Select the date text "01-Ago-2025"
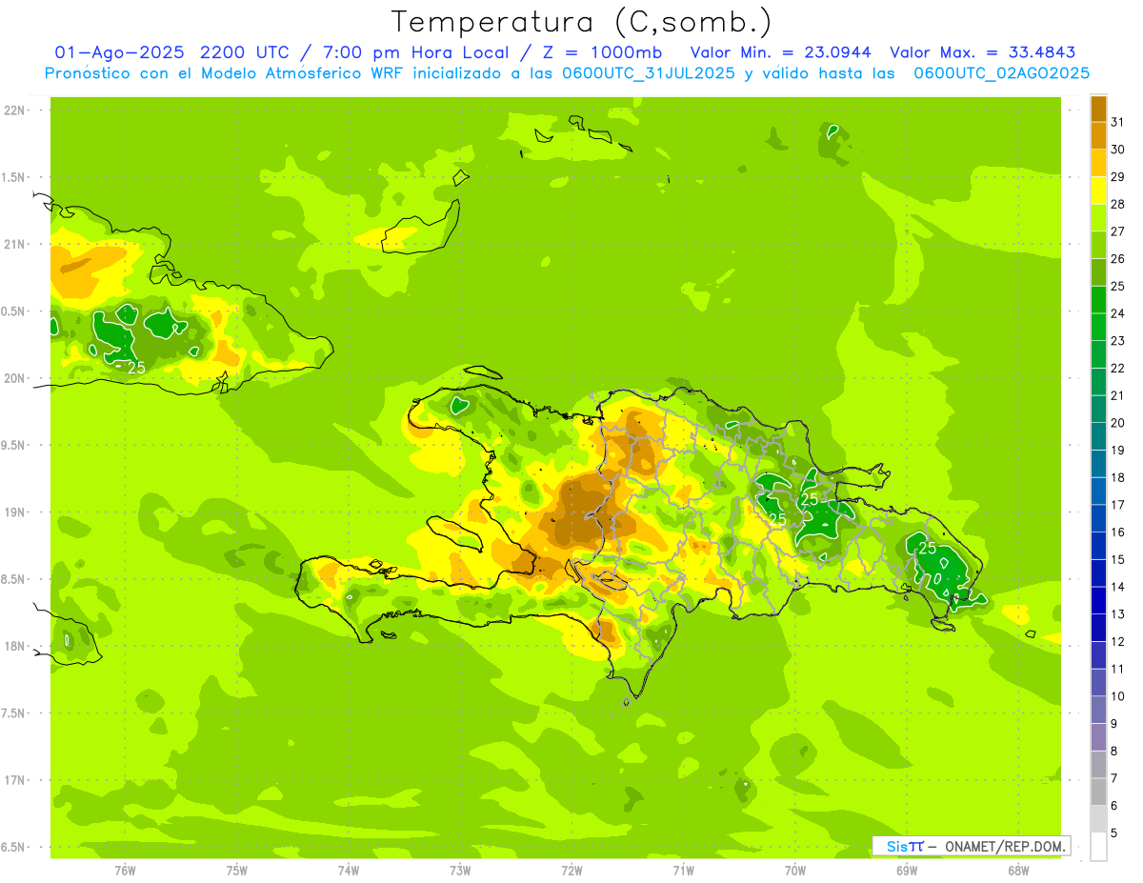 pos(118,52)
